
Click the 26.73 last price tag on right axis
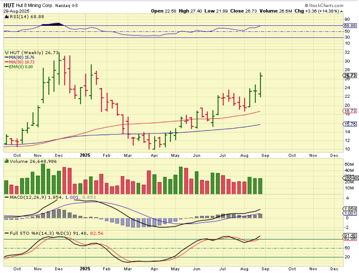[350, 76]
